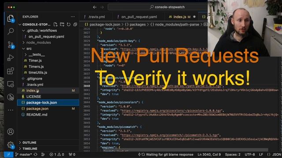Open .travis.yml in the file tree
This screenshot has height=158, width=282.
[35, 85]
